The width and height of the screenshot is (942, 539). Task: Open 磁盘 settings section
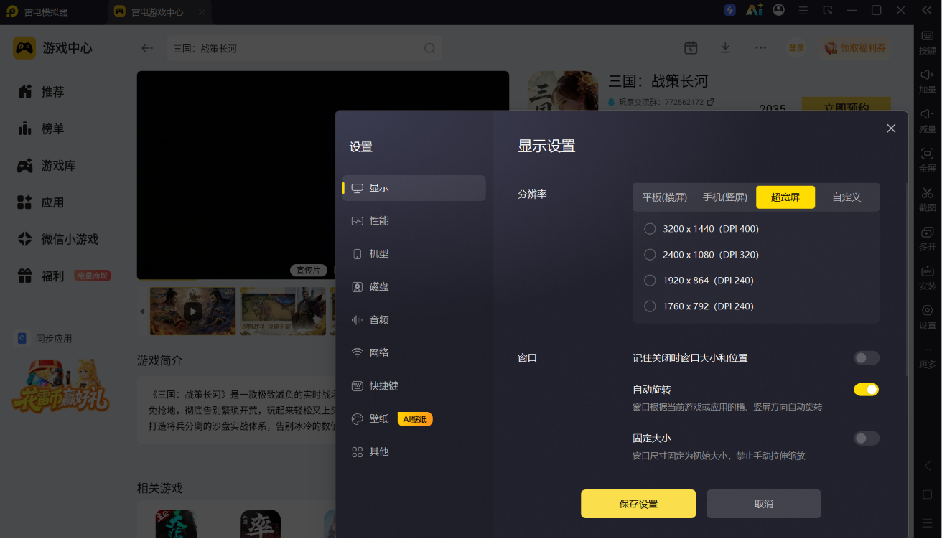point(414,287)
